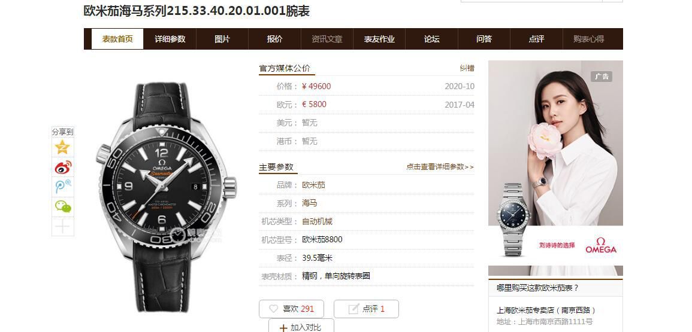Switch to the 图片 tab
This screenshot has height=332, width=692.
(x=222, y=39)
